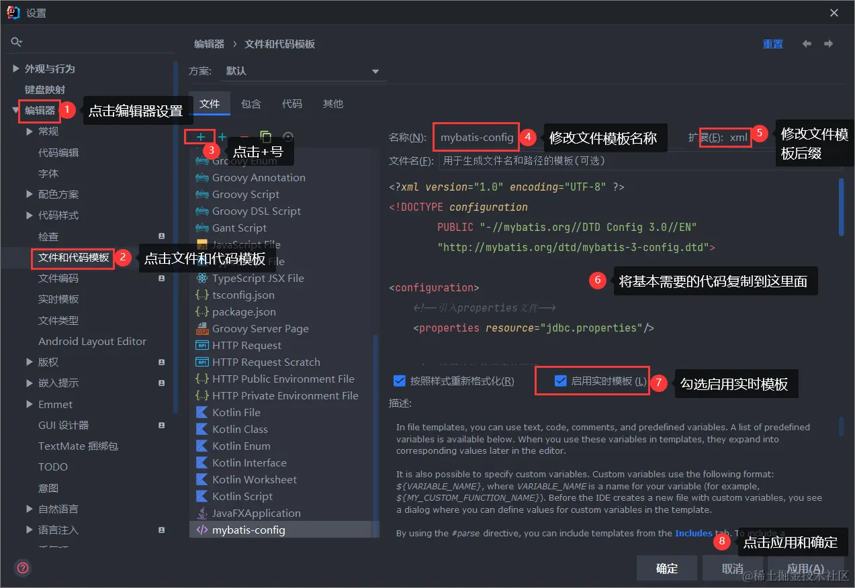Expand the 配色方案 node
This screenshot has height=588, width=855.
click(30, 194)
